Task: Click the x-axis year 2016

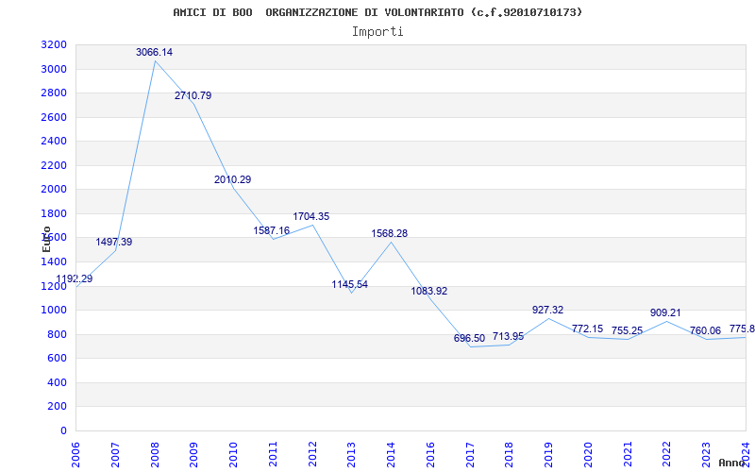Action: tap(430, 455)
